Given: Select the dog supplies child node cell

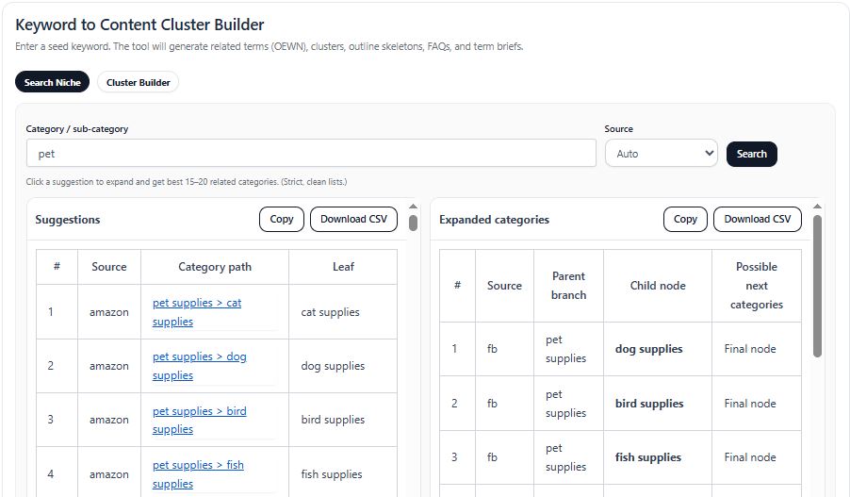Looking at the screenshot, I should (648, 349).
